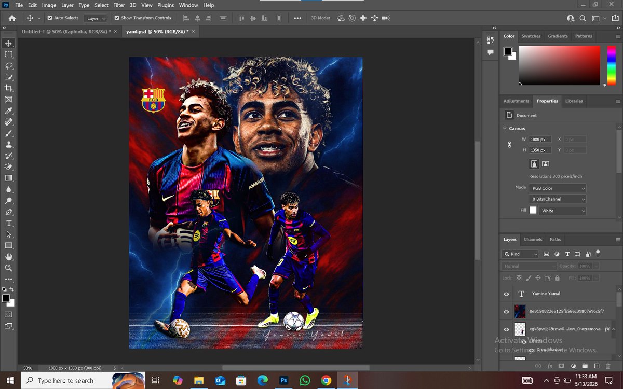Click the canvas height H field
Screen dimensions: 623x389
tap(540, 150)
